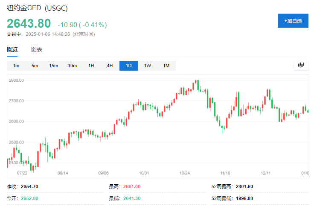Click the 12/11 date axis label
The image size is (314, 206).
click(266, 173)
